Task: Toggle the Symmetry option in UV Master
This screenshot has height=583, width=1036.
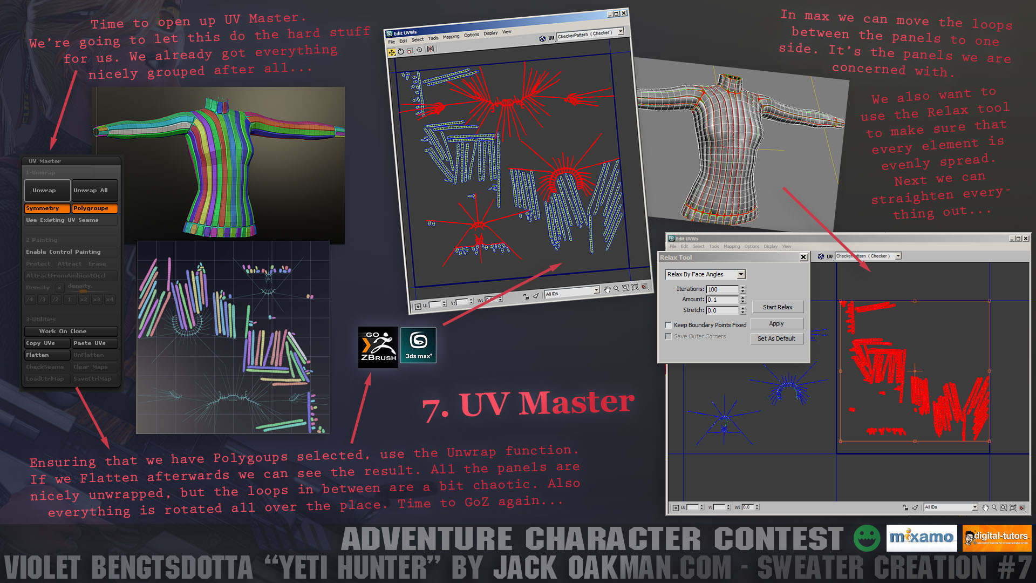Action: click(x=47, y=208)
